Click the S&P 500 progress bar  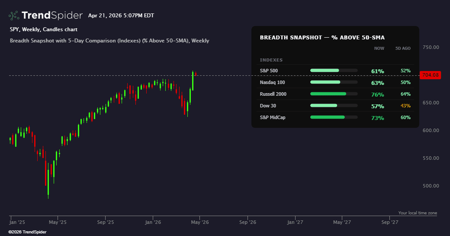334,70
